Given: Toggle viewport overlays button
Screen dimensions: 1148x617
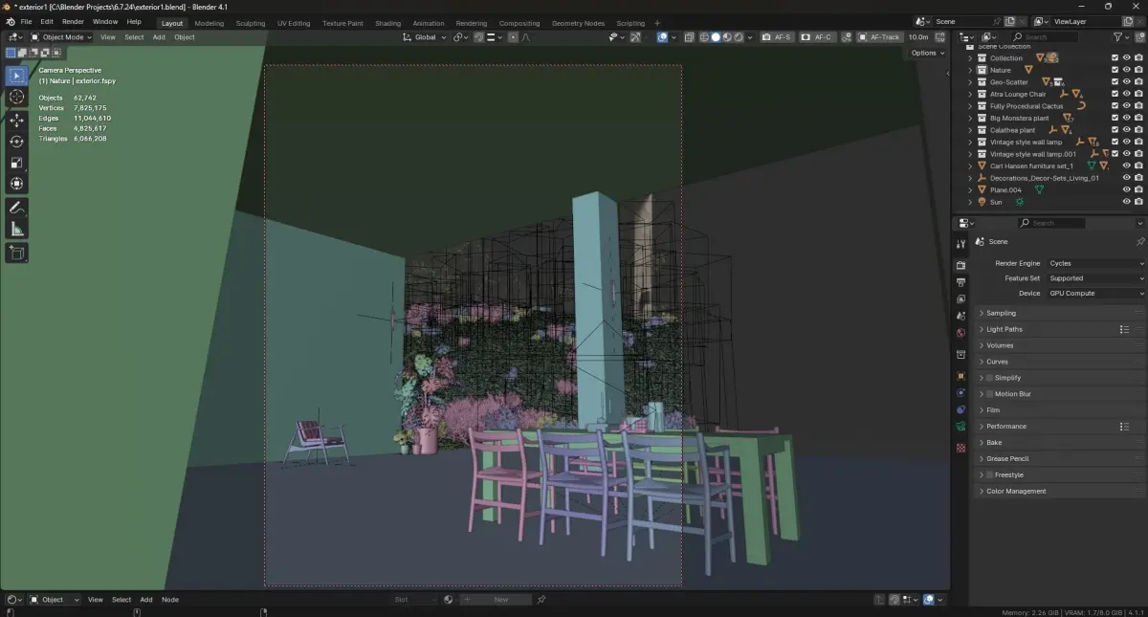Looking at the screenshot, I should 663,37.
